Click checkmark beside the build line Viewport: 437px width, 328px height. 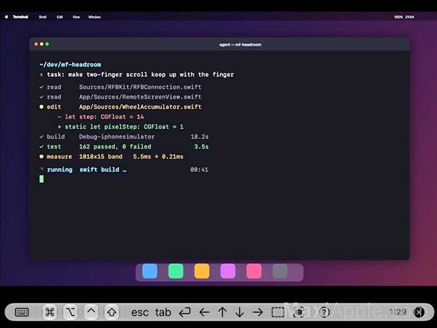41,137
